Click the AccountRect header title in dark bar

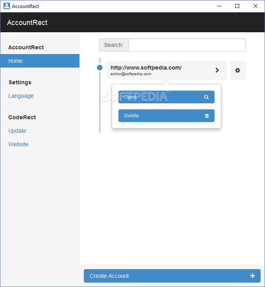coord(27,23)
